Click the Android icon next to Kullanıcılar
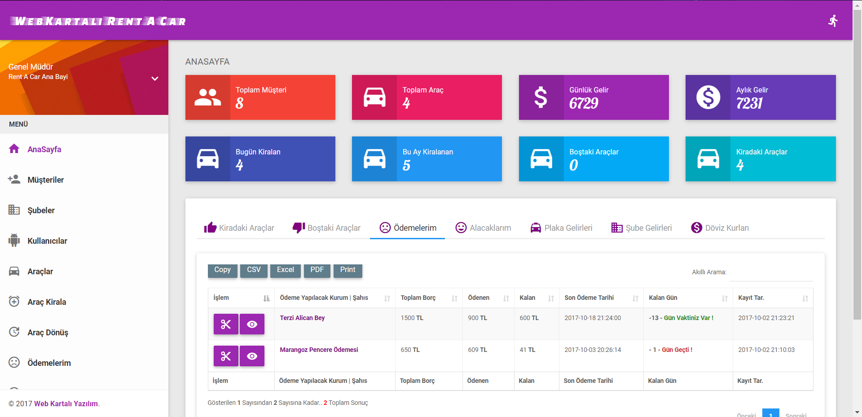862x417 pixels. click(14, 241)
